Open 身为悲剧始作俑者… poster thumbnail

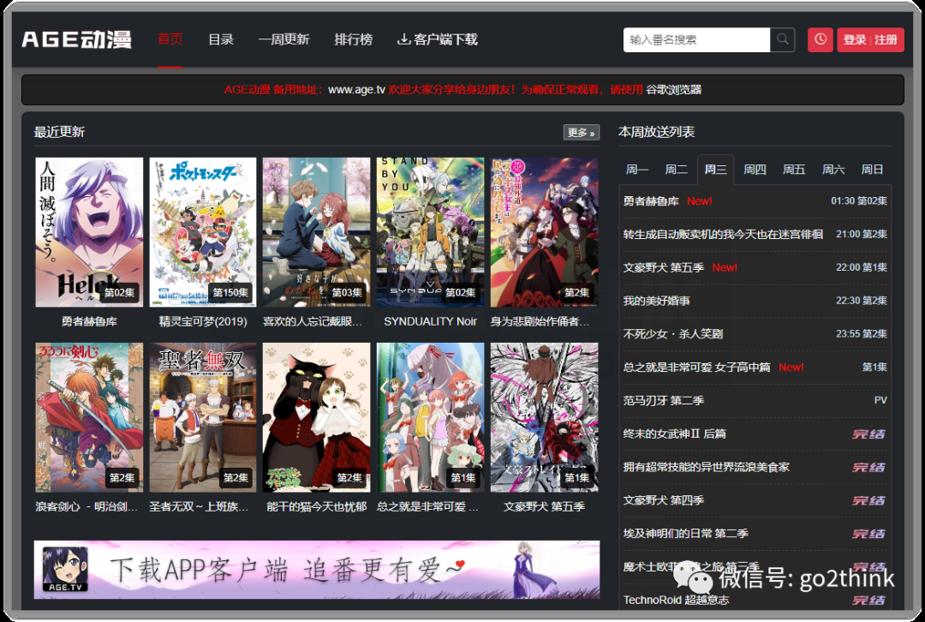tap(545, 232)
